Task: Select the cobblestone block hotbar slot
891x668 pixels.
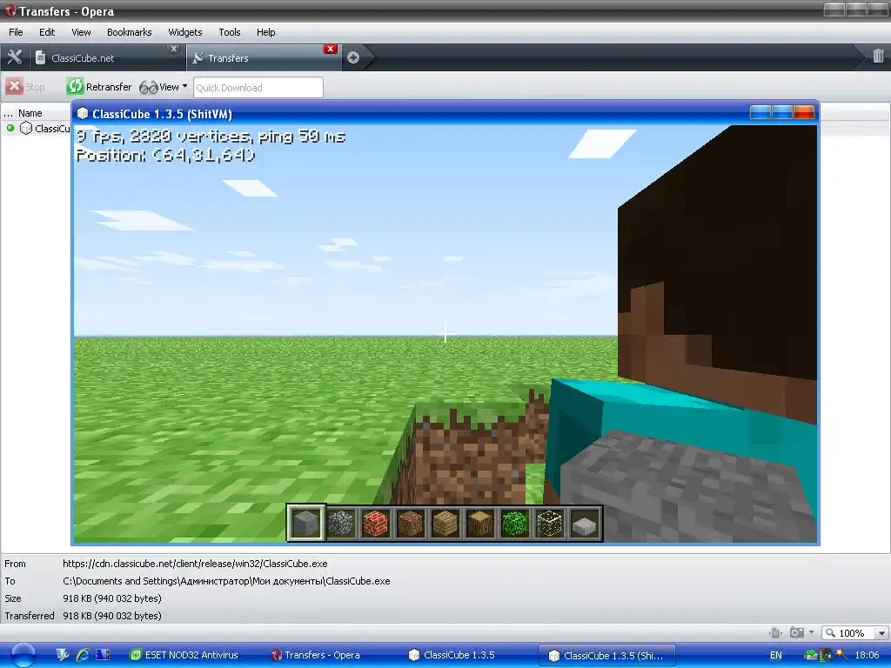Action: click(x=341, y=523)
